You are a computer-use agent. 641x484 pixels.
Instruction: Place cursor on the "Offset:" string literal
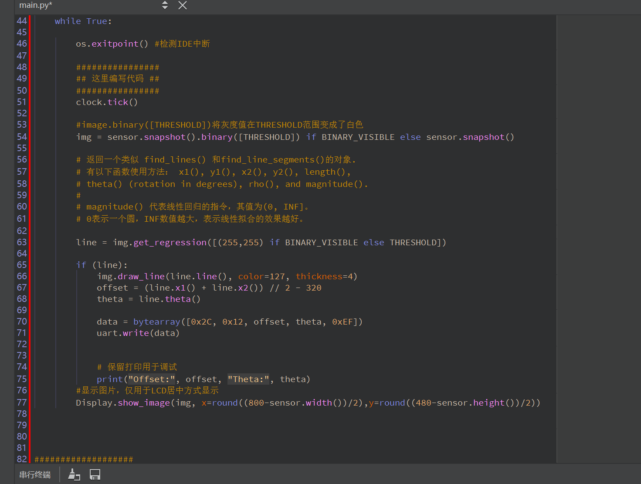(151, 379)
